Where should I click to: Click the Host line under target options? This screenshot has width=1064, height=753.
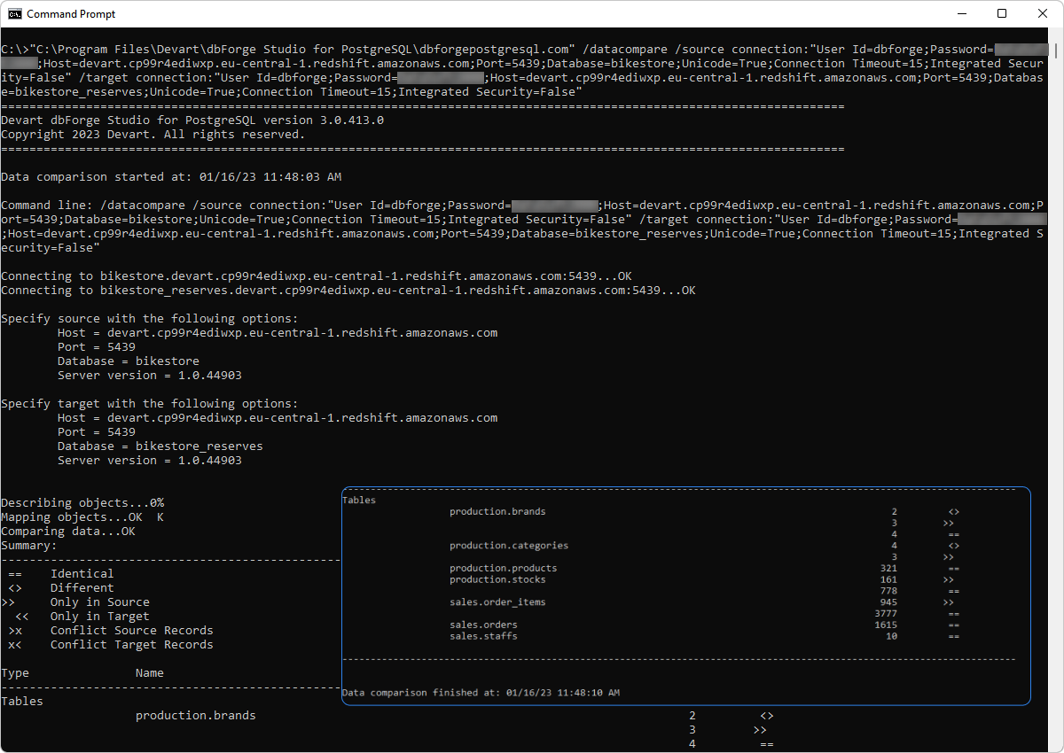(x=278, y=418)
